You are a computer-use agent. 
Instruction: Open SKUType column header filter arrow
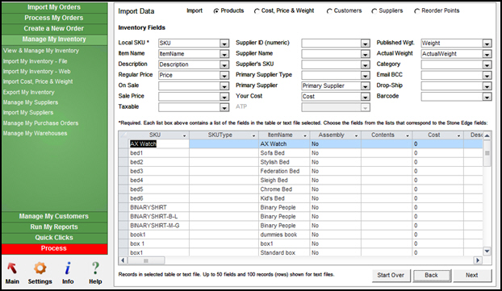[253, 136]
